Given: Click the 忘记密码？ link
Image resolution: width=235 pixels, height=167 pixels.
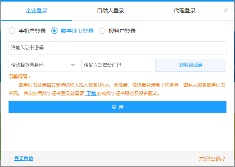Looking at the screenshot, I should 212,159.
